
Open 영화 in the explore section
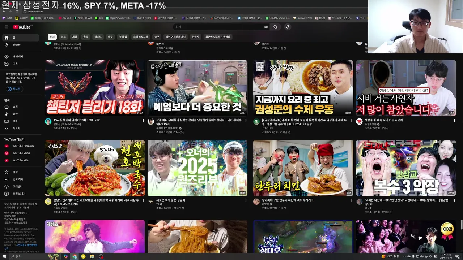coord(21,121)
